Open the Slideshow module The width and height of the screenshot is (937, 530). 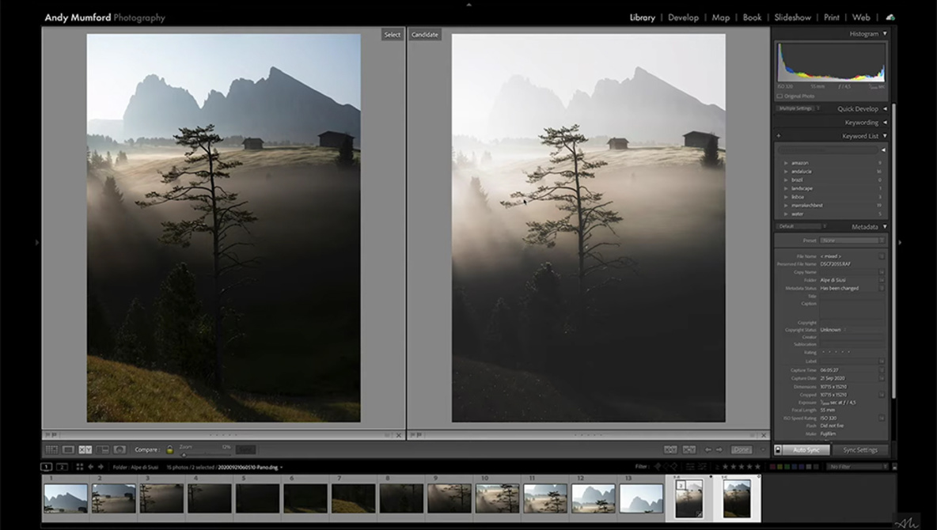click(792, 17)
